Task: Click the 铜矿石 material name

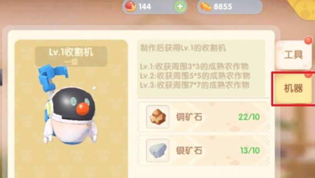Action: point(189,117)
